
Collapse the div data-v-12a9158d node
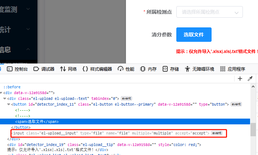pyautogui.click(x=1, y=93)
